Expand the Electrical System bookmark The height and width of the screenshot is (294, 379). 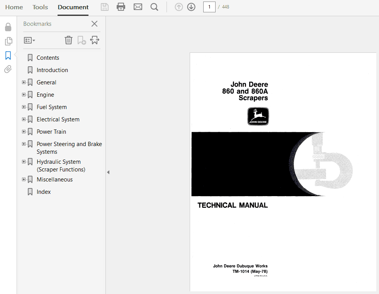click(x=24, y=119)
